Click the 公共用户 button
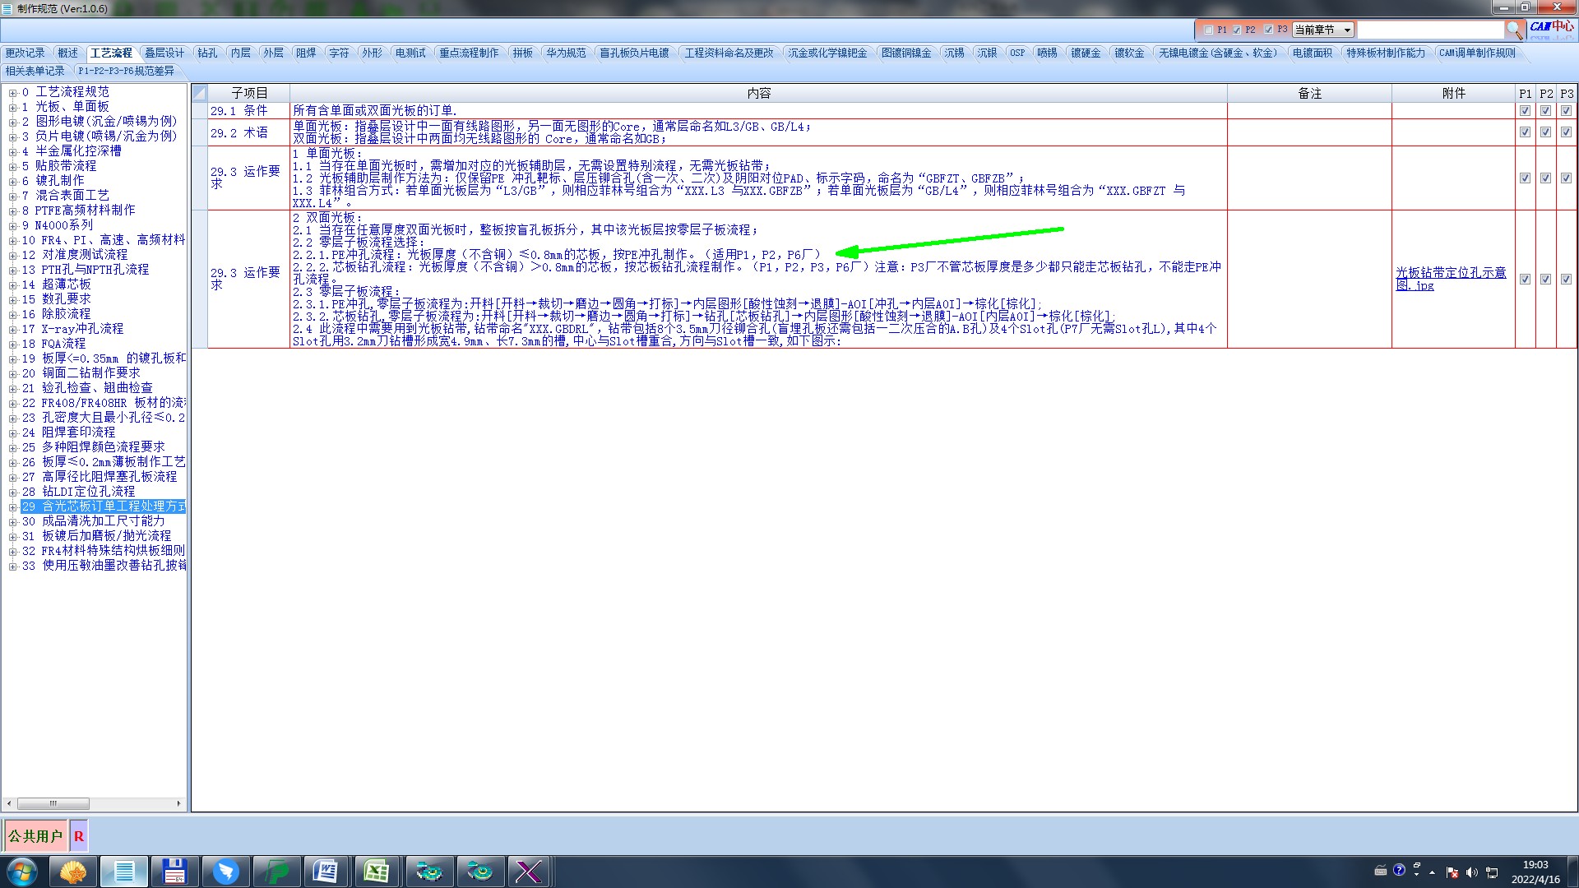Image resolution: width=1579 pixels, height=888 pixels. 35,836
